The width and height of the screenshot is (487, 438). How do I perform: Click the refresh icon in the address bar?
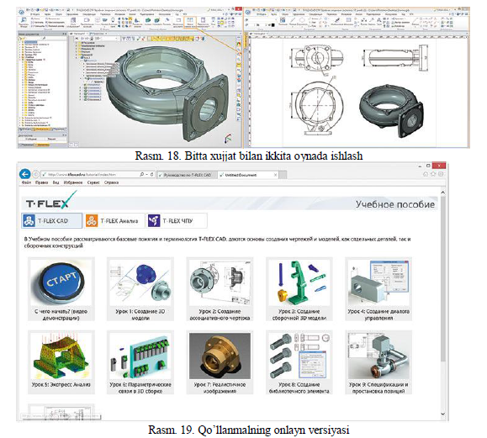coord(152,175)
